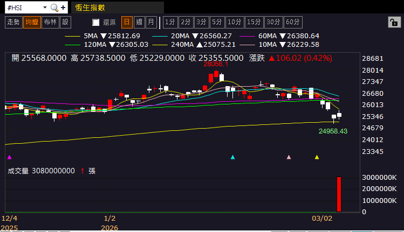Choose the 30分 interval
Viewport: 404px width, 232px height.
coord(273,23)
